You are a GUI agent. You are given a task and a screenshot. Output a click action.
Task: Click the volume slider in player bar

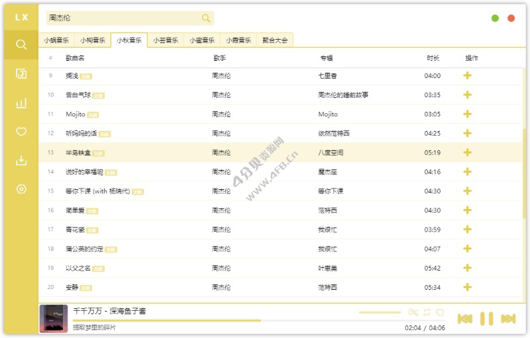click(x=380, y=312)
